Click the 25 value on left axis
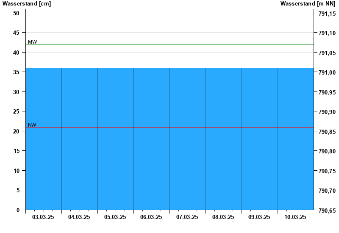339x233 pixels. pos(16,111)
